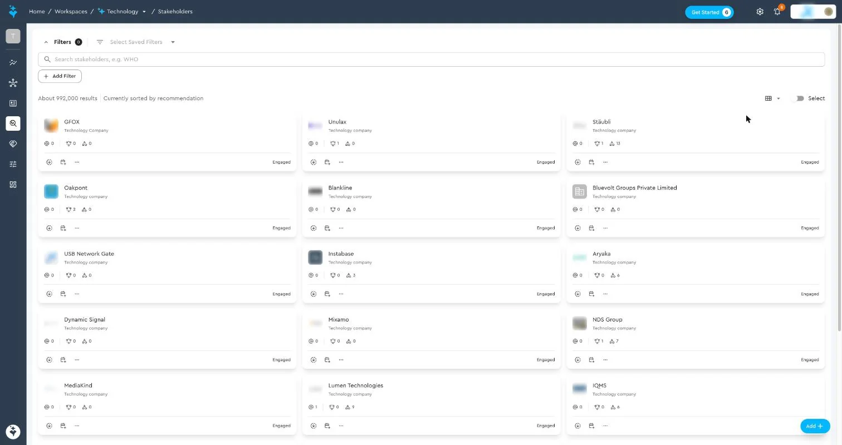842x445 pixels.
Task: Open the USB Network Gate stakeholder
Action: (89, 254)
